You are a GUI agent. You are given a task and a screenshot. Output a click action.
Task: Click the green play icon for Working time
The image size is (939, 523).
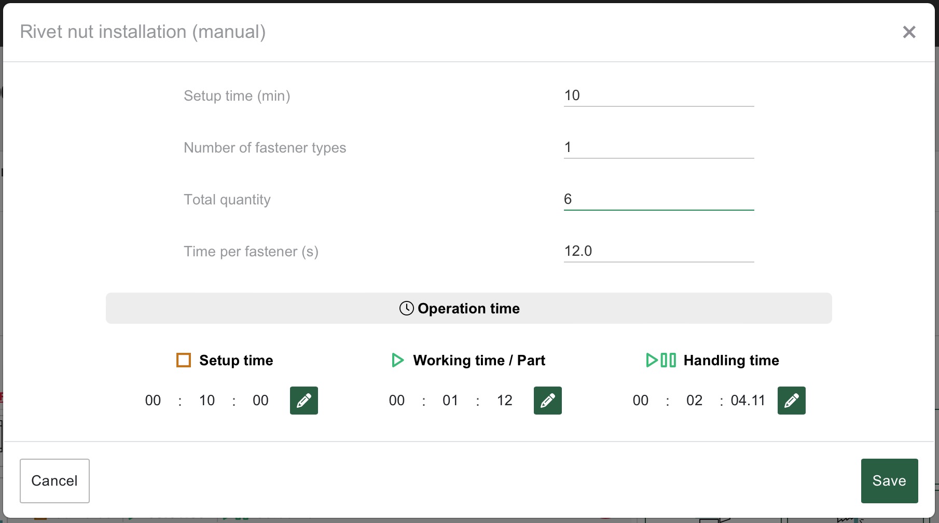pyautogui.click(x=397, y=360)
